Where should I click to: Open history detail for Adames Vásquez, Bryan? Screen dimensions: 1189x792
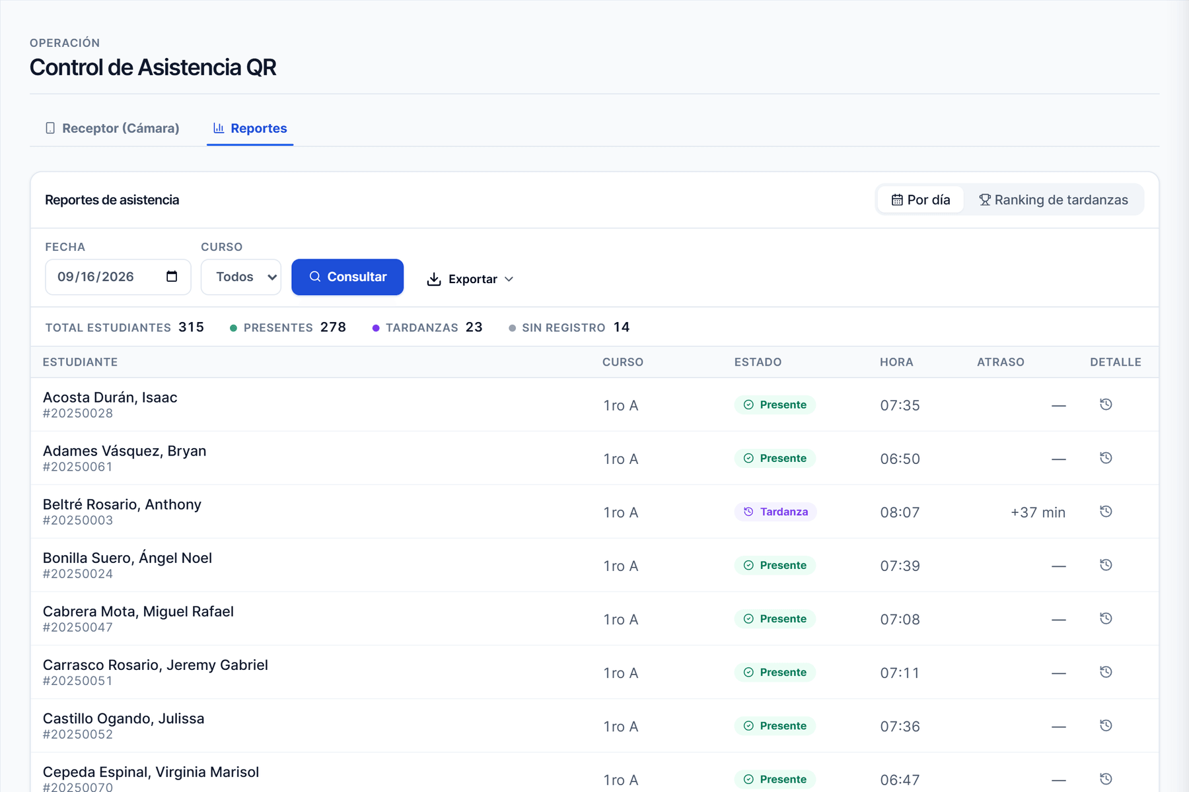tap(1106, 458)
